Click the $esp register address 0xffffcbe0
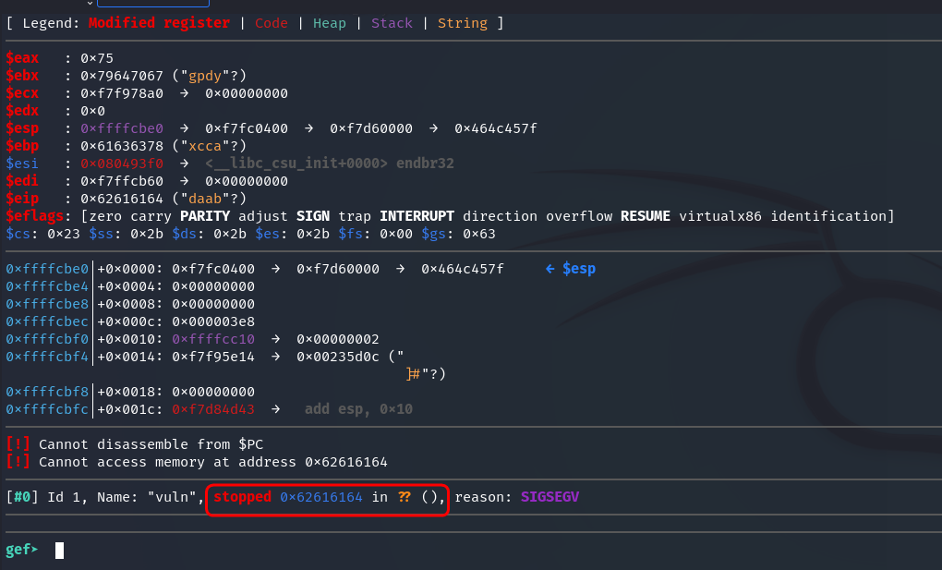The width and height of the screenshot is (942, 570). click(x=121, y=128)
